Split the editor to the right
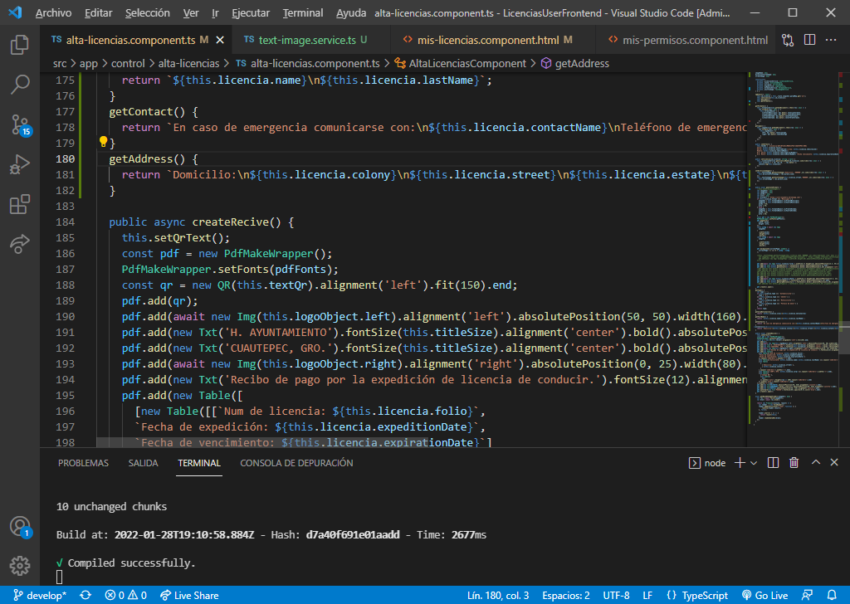 tap(809, 40)
